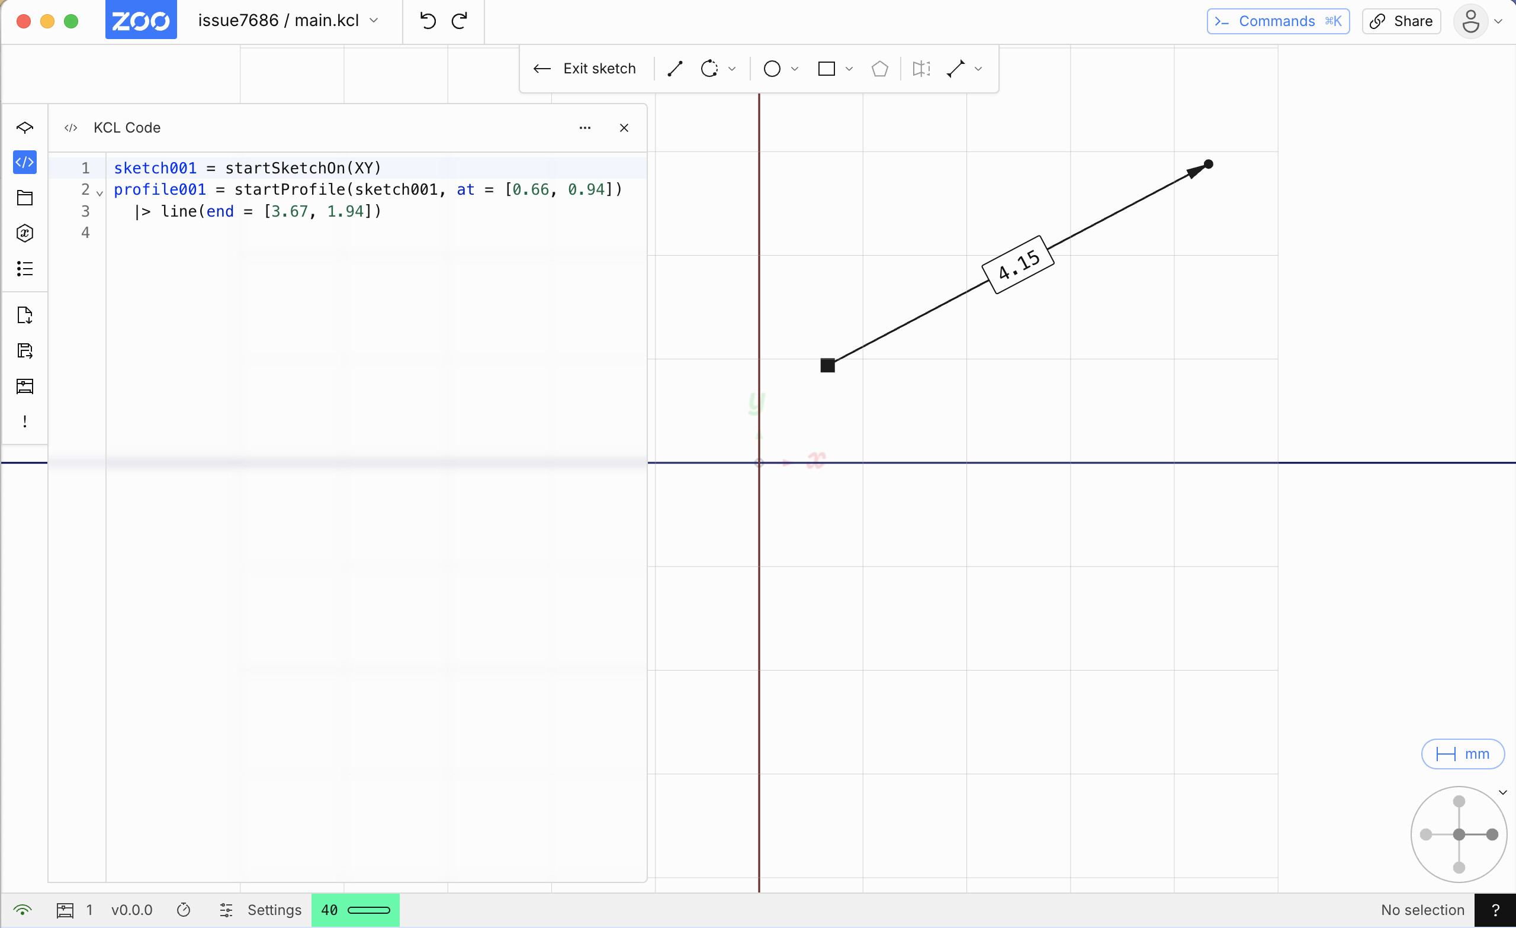Select the square profile start point handle
The image size is (1516, 928).
(827, 365)
